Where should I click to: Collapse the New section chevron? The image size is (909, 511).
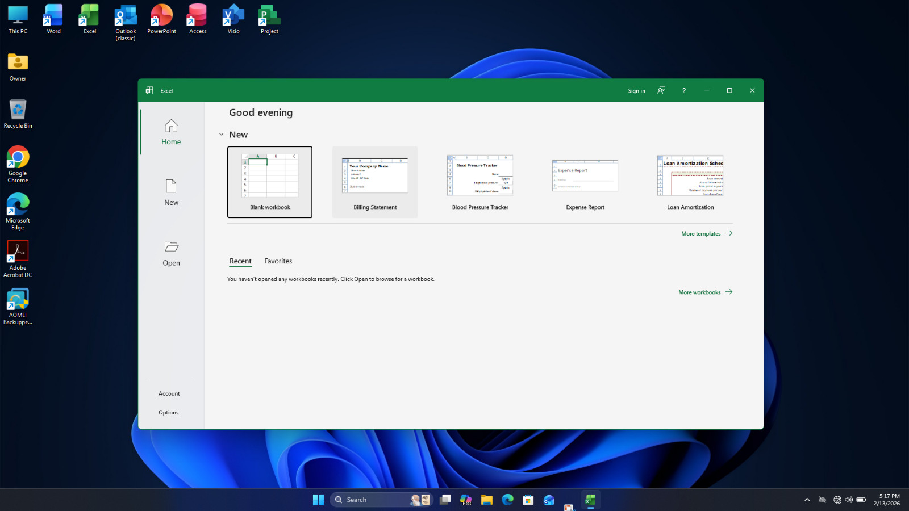click(x=221, y=135)
